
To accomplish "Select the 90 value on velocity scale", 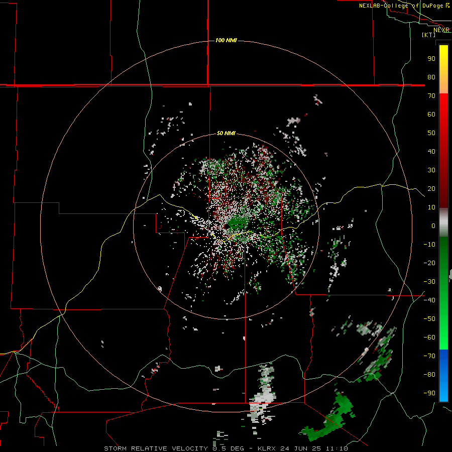I will tap(431, 59).
